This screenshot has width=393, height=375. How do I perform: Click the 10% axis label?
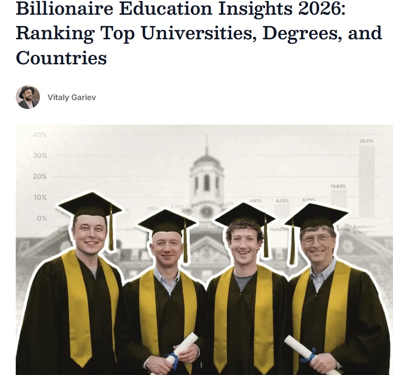tap(40, 197)
